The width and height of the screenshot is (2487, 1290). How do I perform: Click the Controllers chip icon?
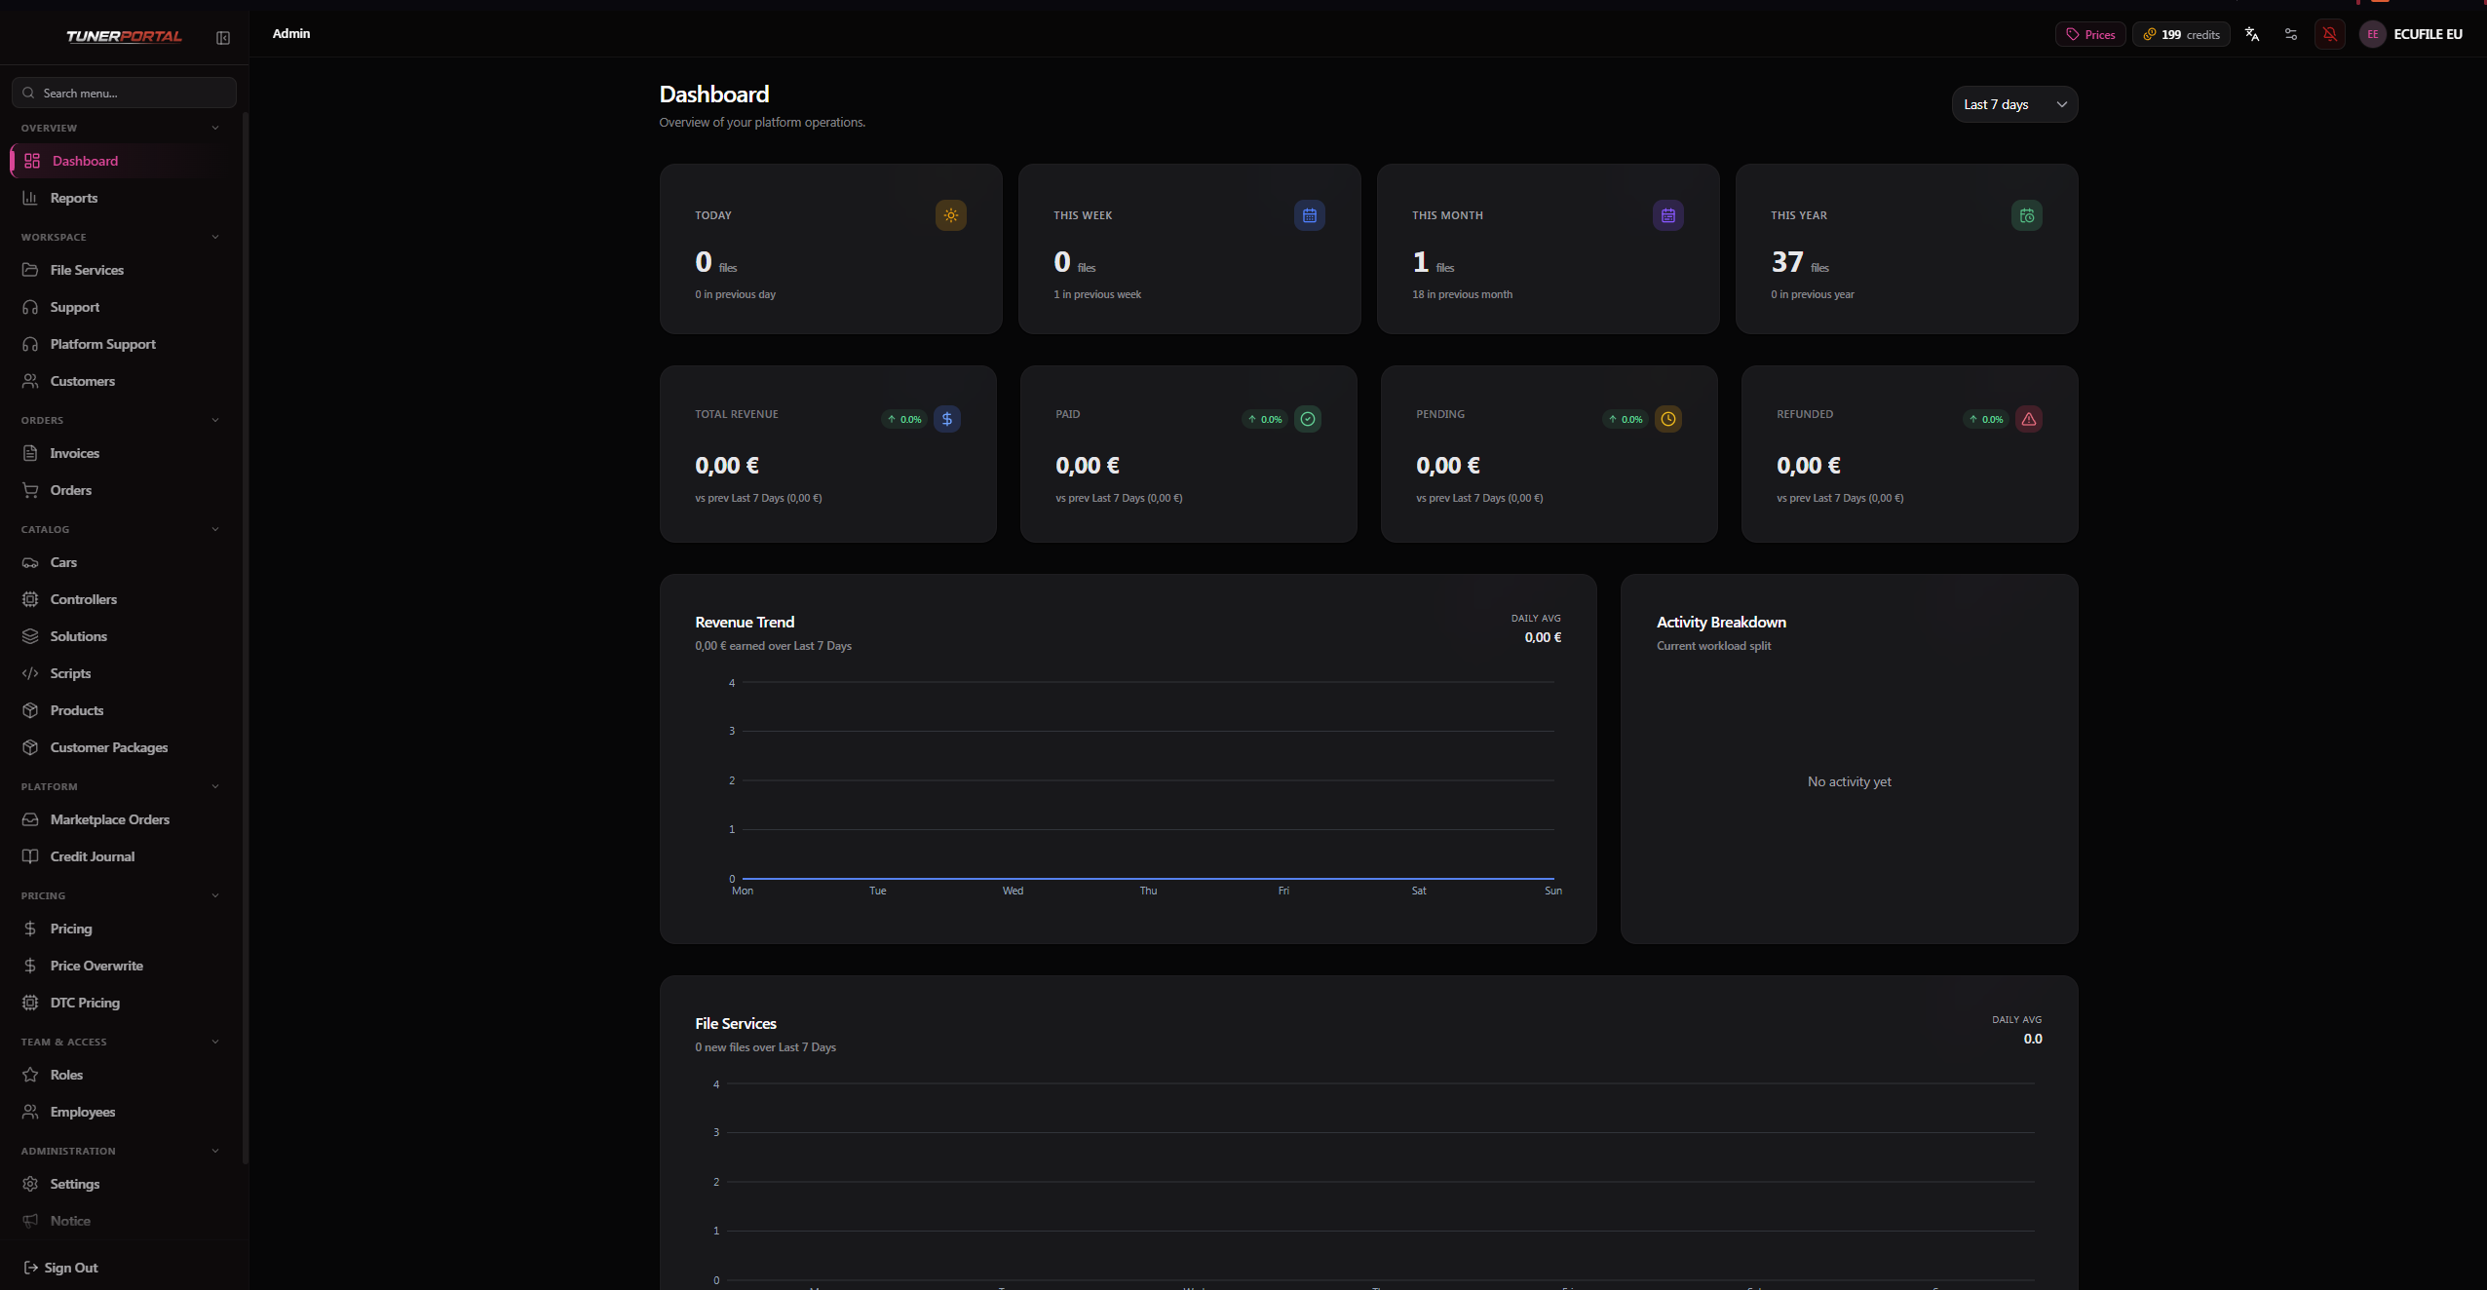pyautogui.click(x=30, y=599)
